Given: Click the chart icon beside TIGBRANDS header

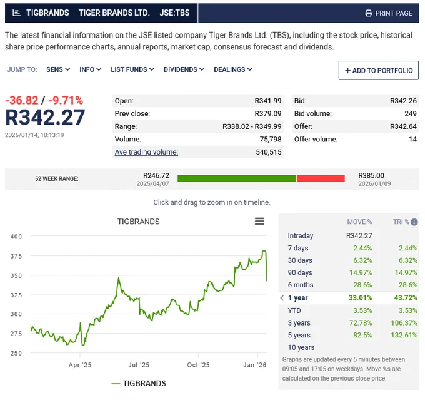Looking at the screenshot, I should click(16, 13).
